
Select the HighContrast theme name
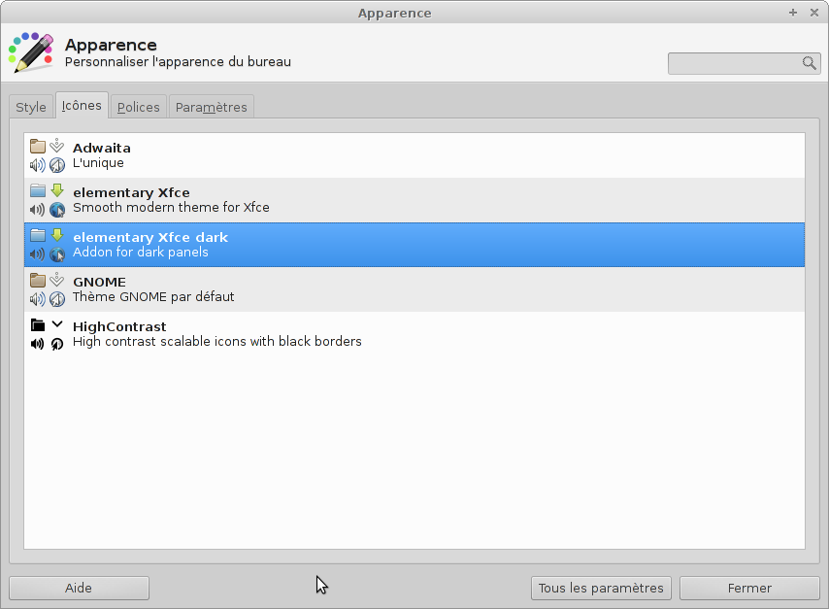pos(119,326)
